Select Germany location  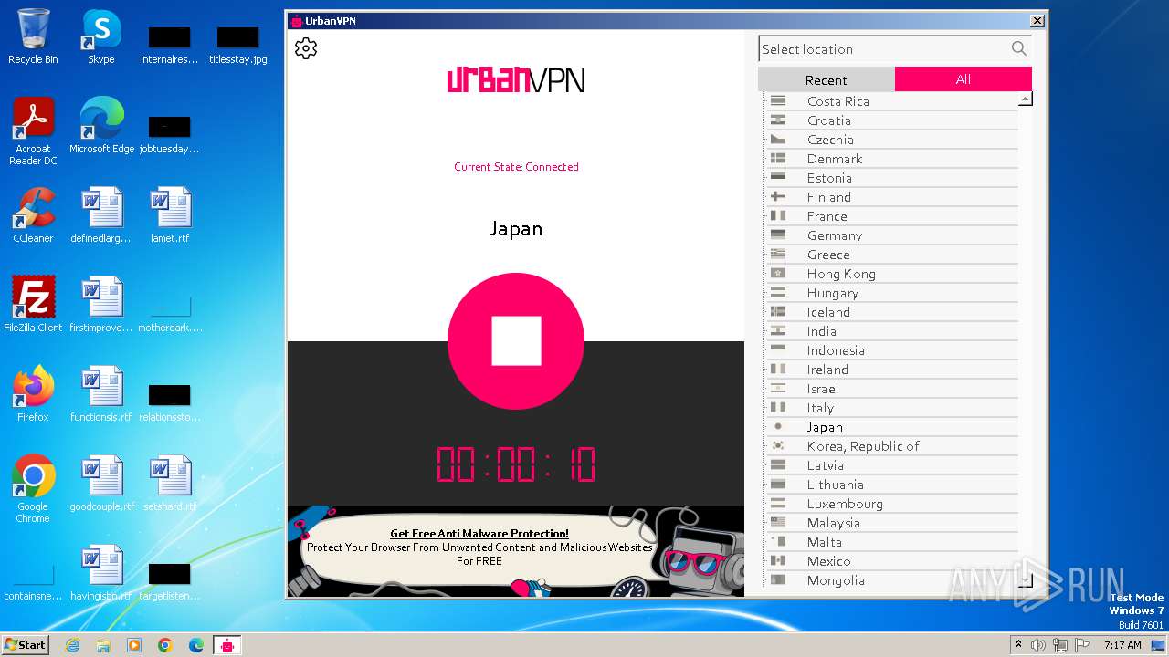tap(890, 235)
